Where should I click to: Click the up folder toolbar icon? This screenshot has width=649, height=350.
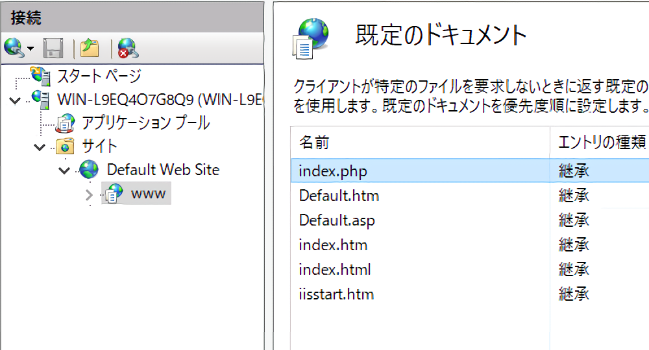[x=89, y=48]
